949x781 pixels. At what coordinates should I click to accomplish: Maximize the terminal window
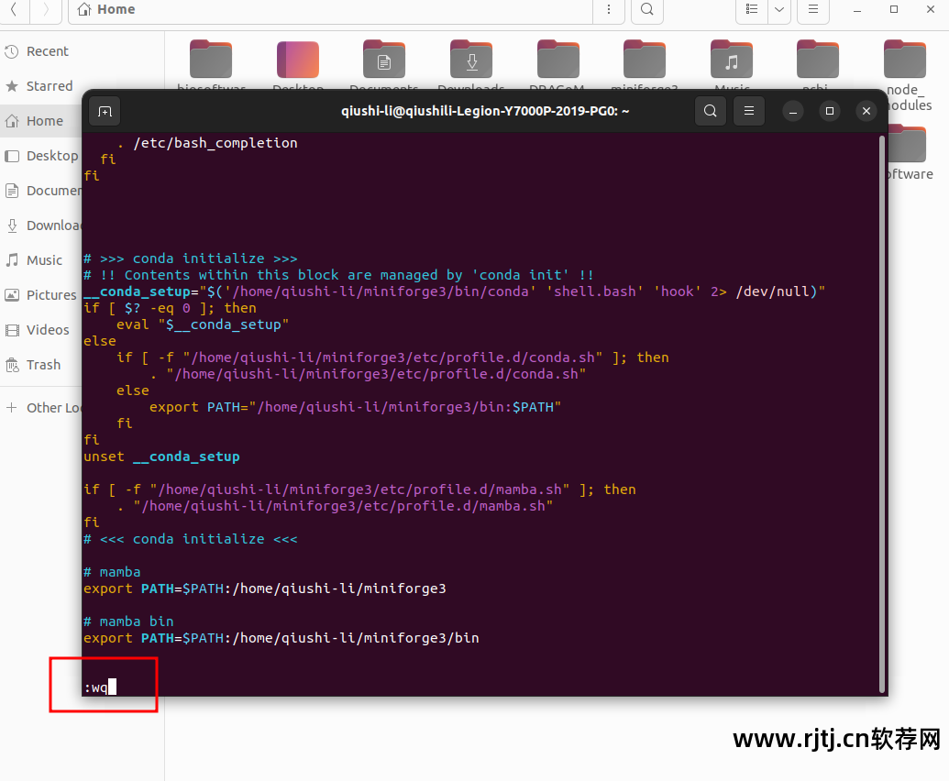[x=830, y=111]
